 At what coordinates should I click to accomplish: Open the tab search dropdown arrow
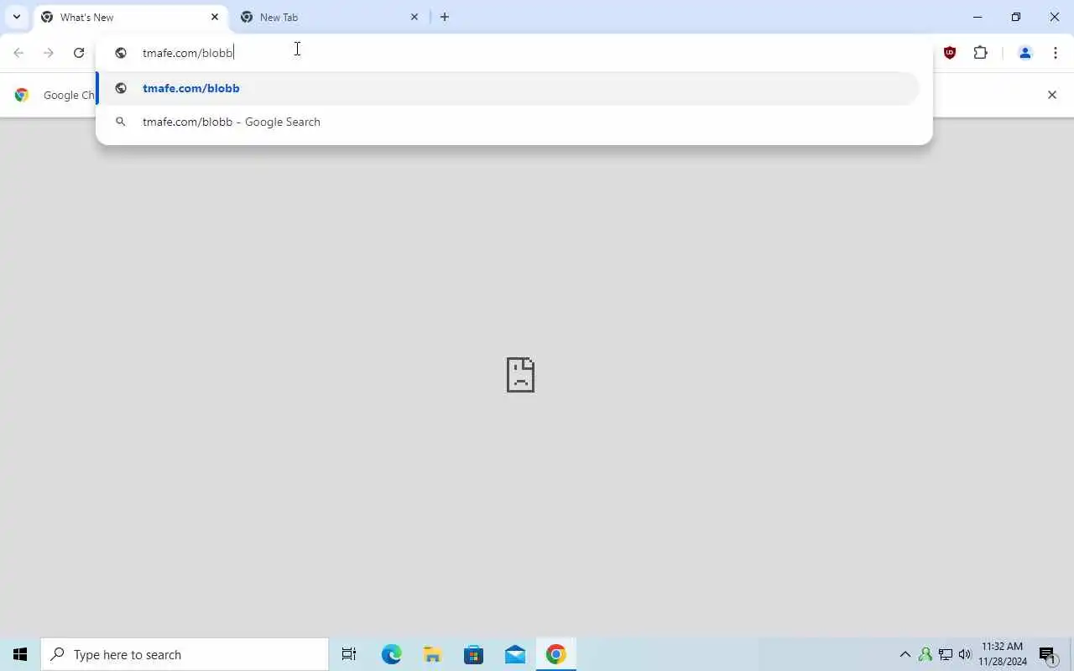(x=16, y=17)
